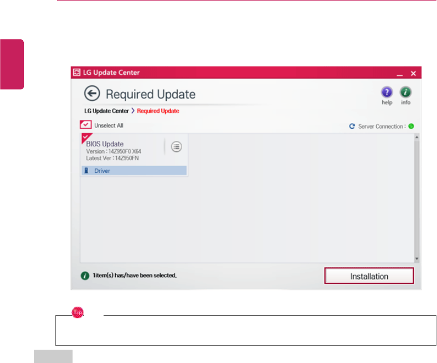Refresh the server connection
The image size is (437, 363).
[x=352, y=126]
